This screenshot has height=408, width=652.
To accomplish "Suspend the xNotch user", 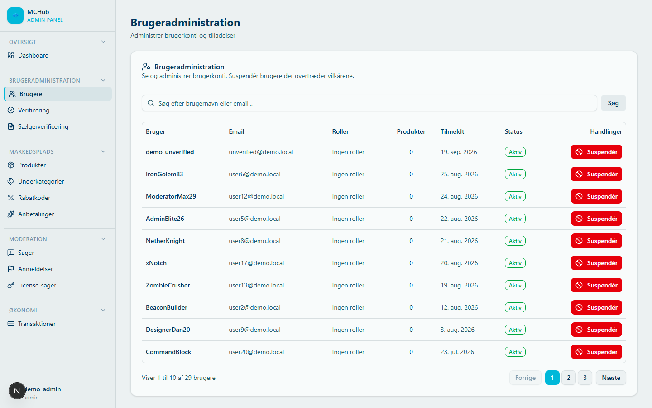I will 596,263.
